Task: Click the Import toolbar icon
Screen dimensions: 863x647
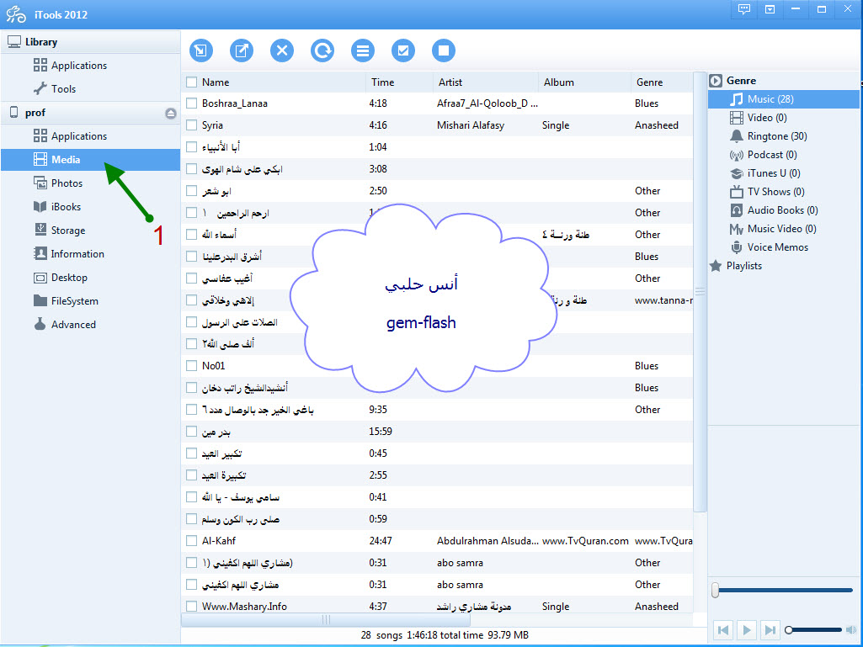Action: click(201, 50)
